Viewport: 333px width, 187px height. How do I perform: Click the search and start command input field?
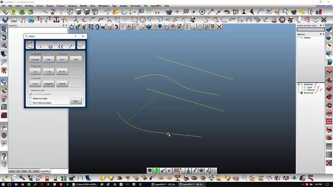pyautogui.click(x=311, y=29)
